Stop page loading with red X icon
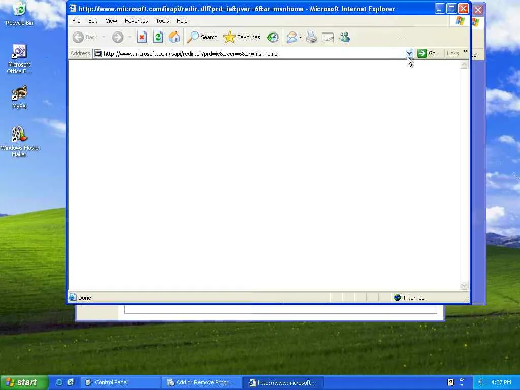 pyautogui.click(x=142, y=37)
